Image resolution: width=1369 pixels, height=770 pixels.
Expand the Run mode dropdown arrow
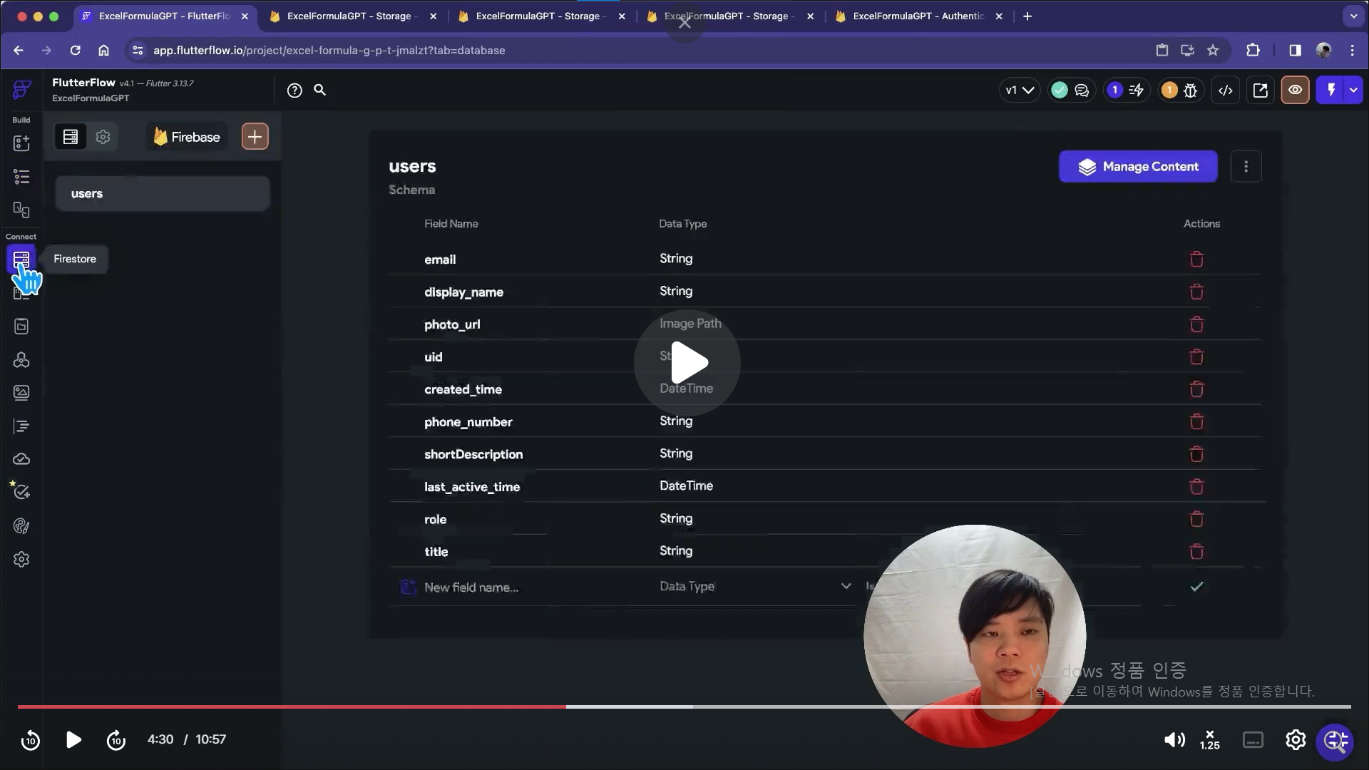1353,91
